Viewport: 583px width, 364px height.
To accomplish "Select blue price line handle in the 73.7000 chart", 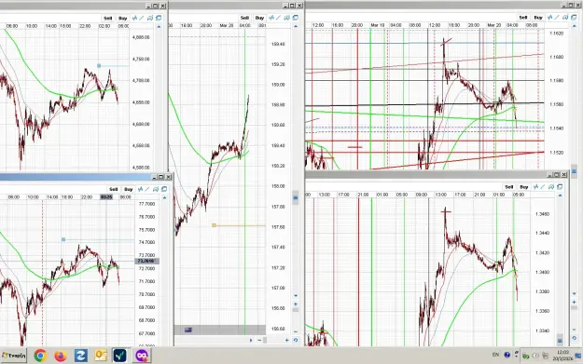I will 63,239.
